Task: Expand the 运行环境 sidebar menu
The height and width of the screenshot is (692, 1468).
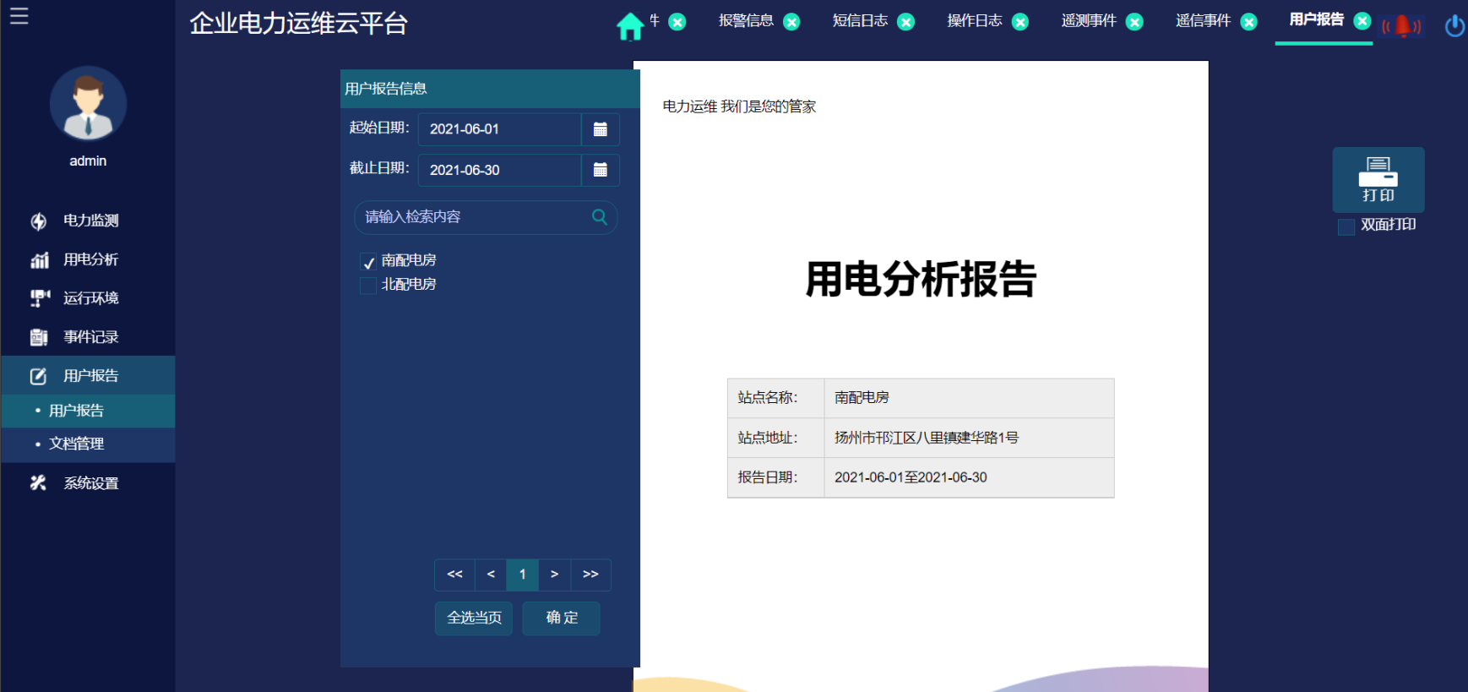Action: click(88, 298)
